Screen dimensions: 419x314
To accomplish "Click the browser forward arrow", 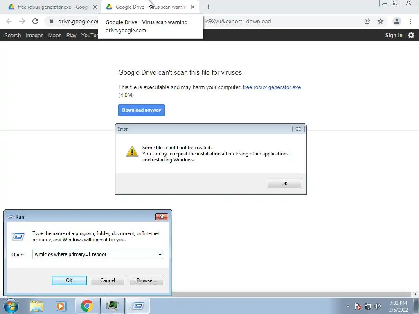I will (22, 21).
